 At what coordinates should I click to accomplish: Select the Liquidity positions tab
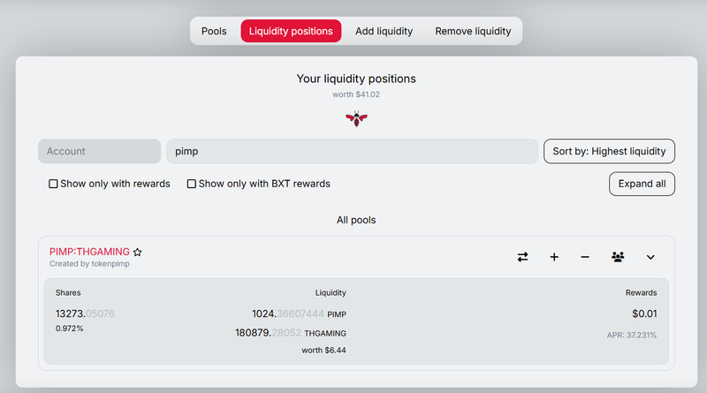(291, 31)
